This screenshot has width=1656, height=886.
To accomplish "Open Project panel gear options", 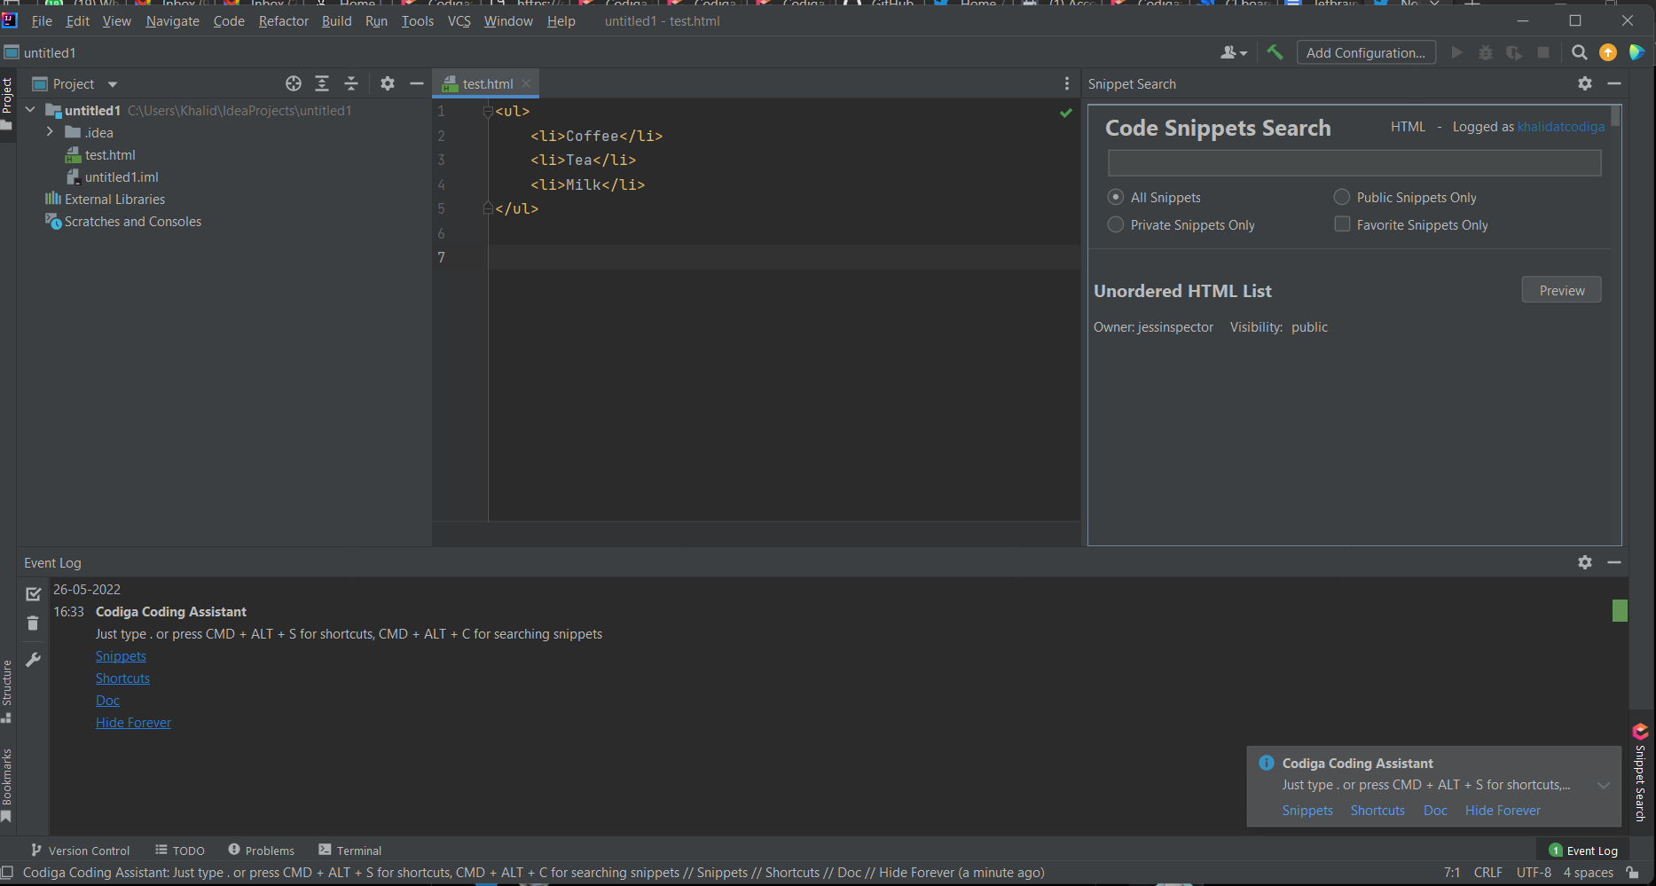I will tap(388, 83).
